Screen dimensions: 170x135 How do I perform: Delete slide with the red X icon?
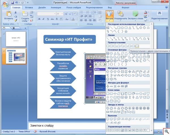coord(31,20)
